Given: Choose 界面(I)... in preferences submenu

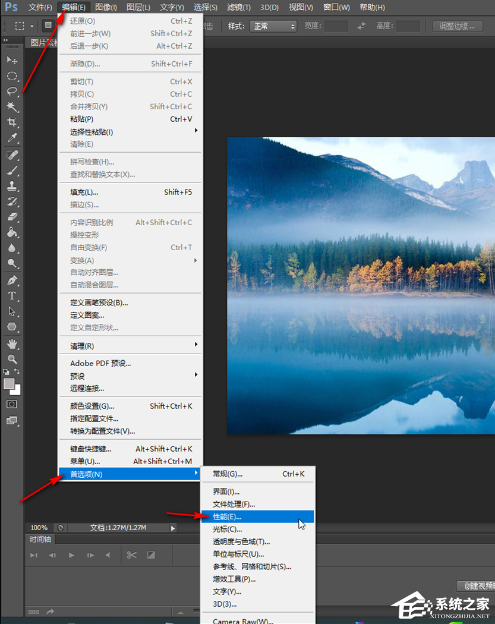Looking at the screenshot, I should pyautogui.click(x=257, y=491).
